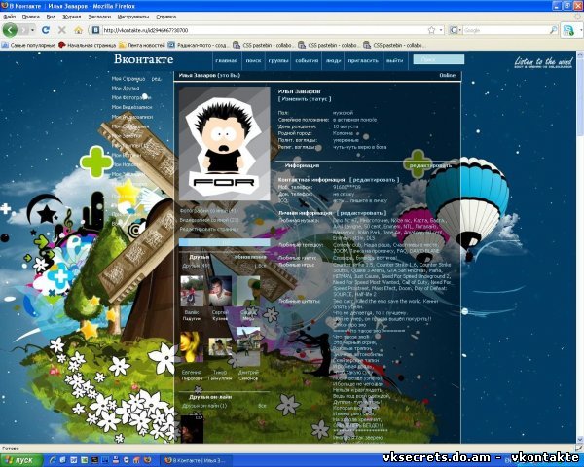This screenshot has width=584, height=467.
Task: Open the Справка menu
Action: click(x=165, y=17)
